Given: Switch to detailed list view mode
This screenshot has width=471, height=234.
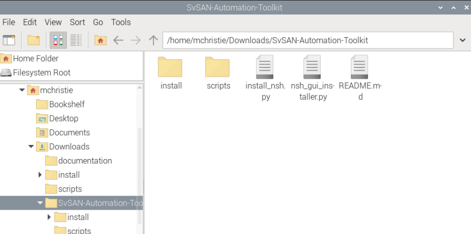Looking at the screenshot, I should click(x=75, y=40).
